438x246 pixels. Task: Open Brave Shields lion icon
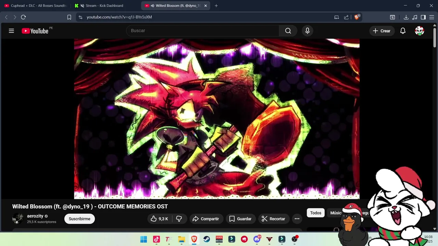tap(357, 17)
